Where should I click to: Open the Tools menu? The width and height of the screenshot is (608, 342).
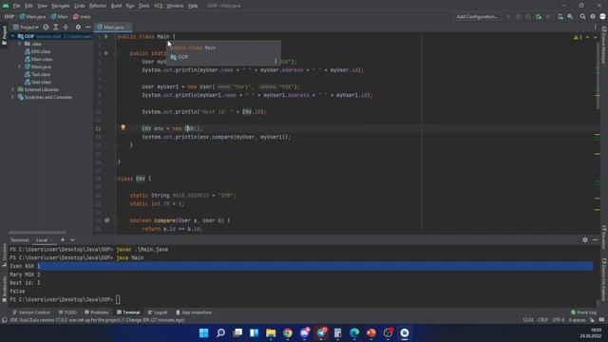pos(143,6)
